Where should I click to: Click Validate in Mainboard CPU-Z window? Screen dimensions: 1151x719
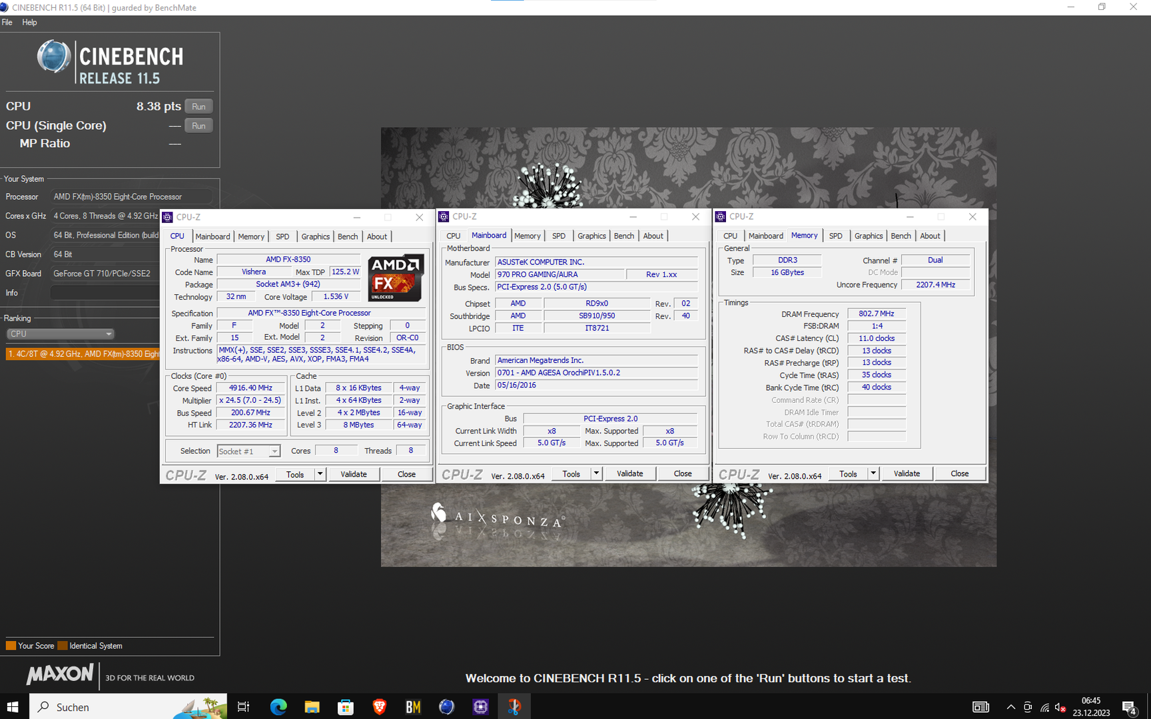[x=630, y=473]
